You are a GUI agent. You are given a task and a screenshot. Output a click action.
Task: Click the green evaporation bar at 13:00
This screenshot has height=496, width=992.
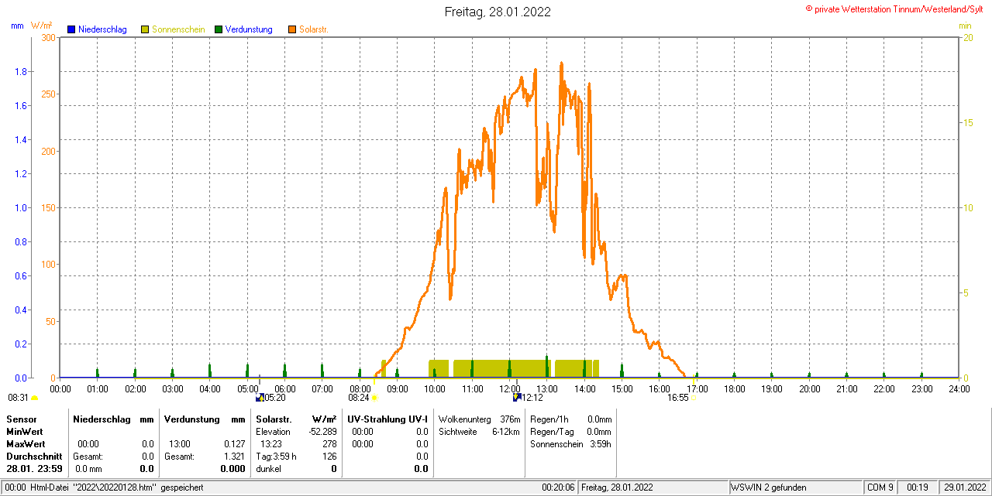547,367
